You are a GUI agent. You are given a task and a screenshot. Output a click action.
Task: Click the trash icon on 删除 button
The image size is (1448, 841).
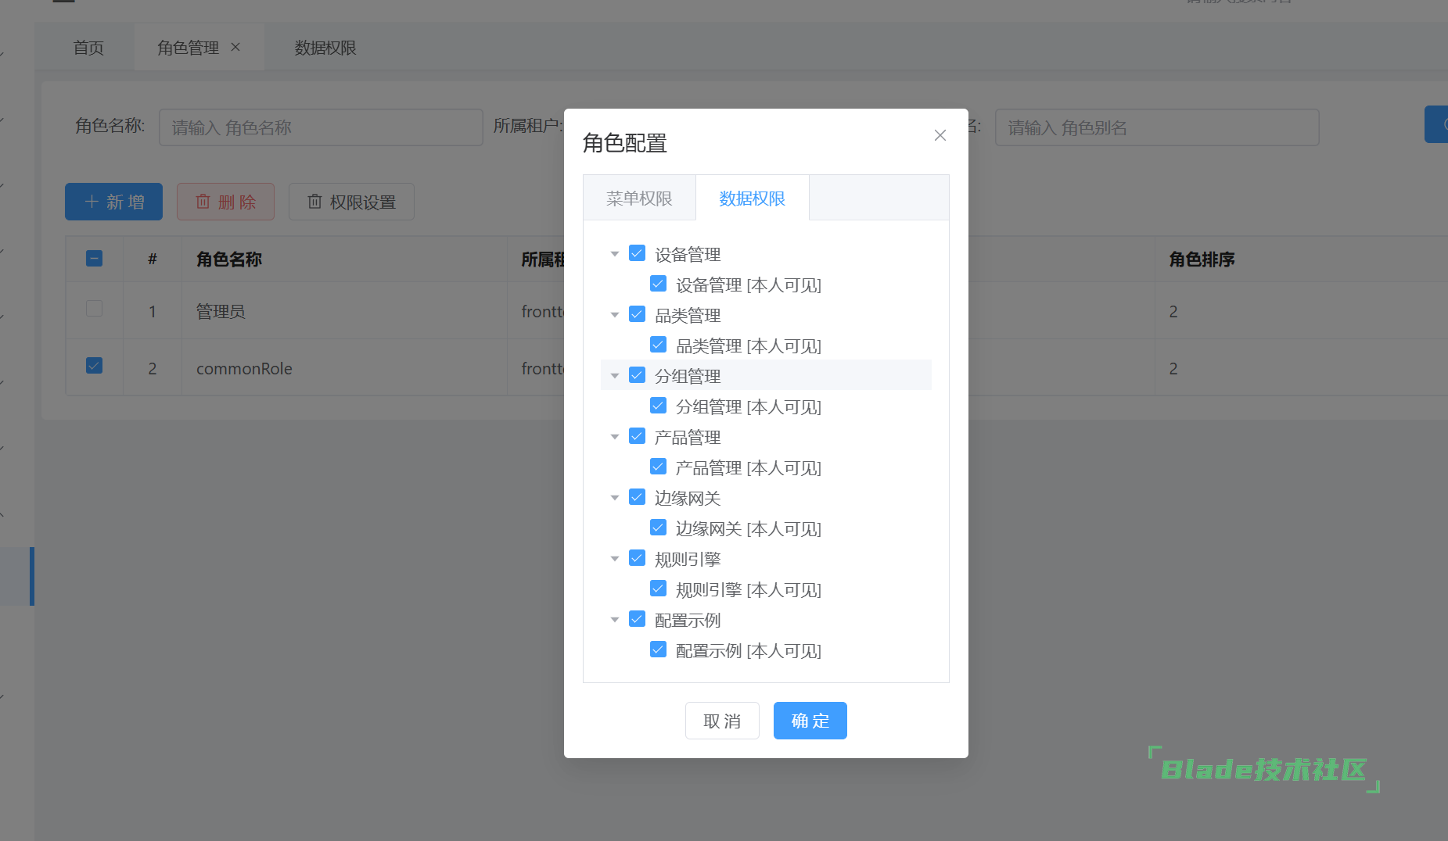coord(203,202)
